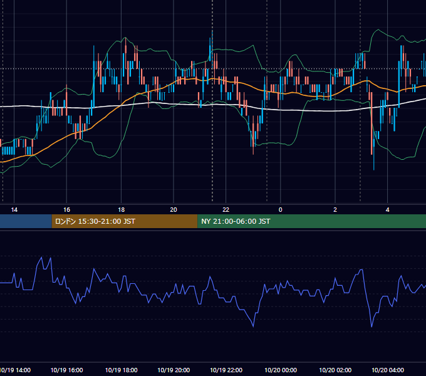This screenshot has height=376, width=426.
Task: Click the 10/20 00:00 time label
Action: tap(281, 370)
